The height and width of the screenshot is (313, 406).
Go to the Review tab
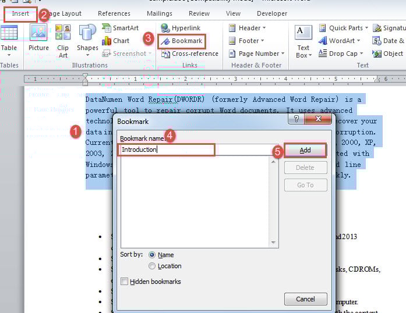click(x=199, y=14)
